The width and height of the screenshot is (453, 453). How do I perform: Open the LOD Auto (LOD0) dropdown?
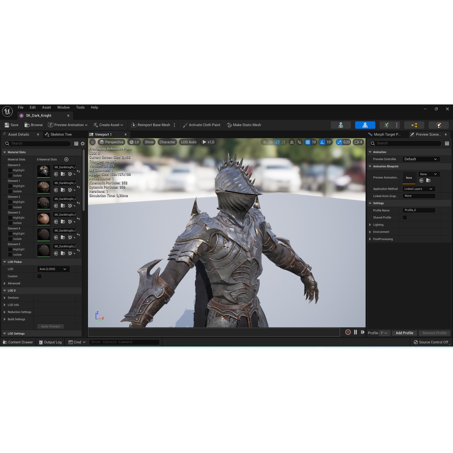[53, 269]
